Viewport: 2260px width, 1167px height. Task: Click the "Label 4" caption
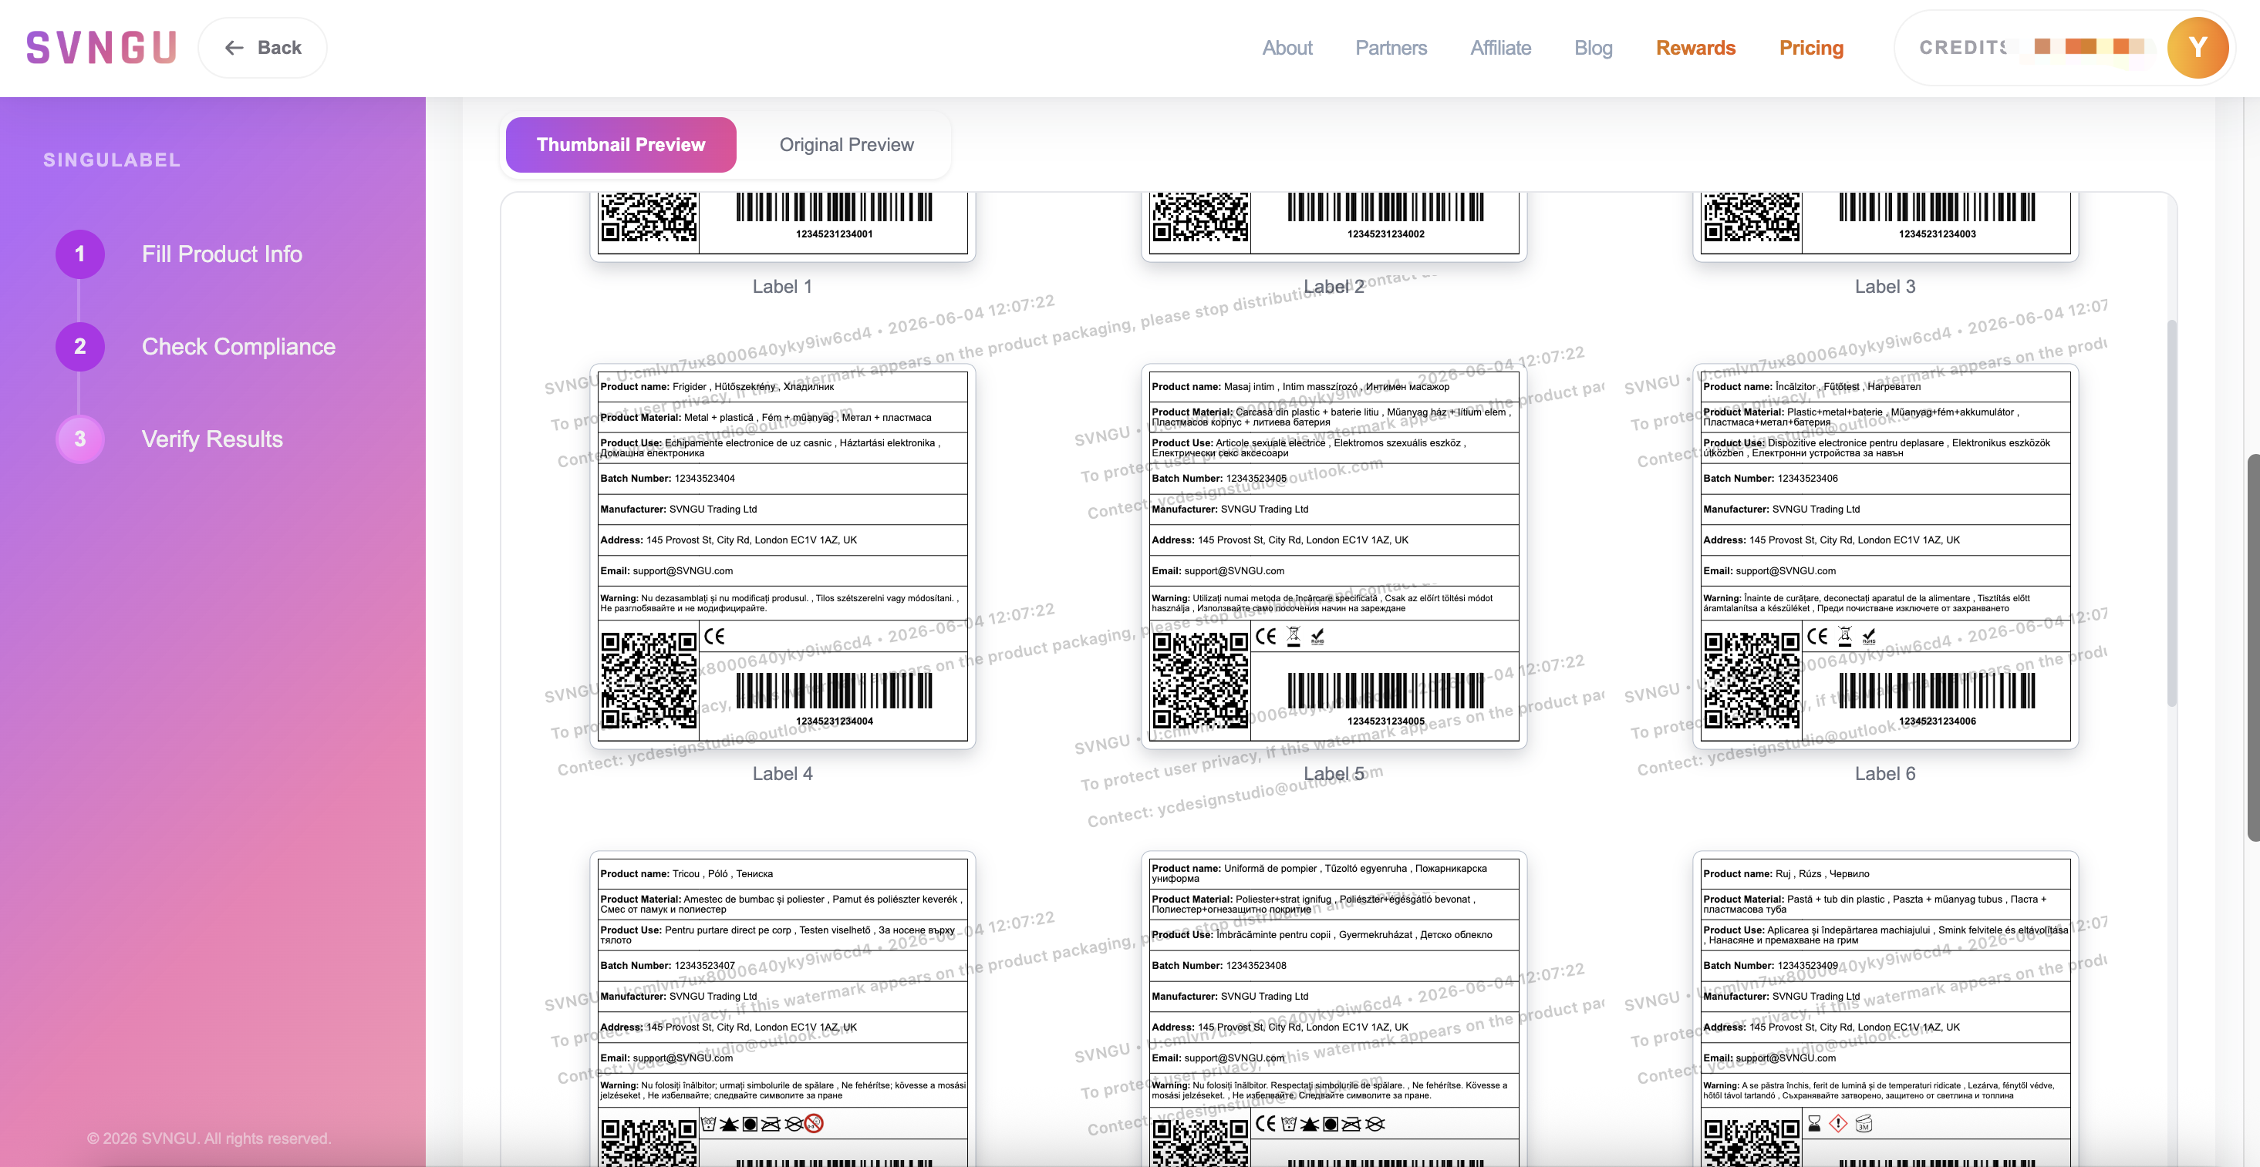783,773
